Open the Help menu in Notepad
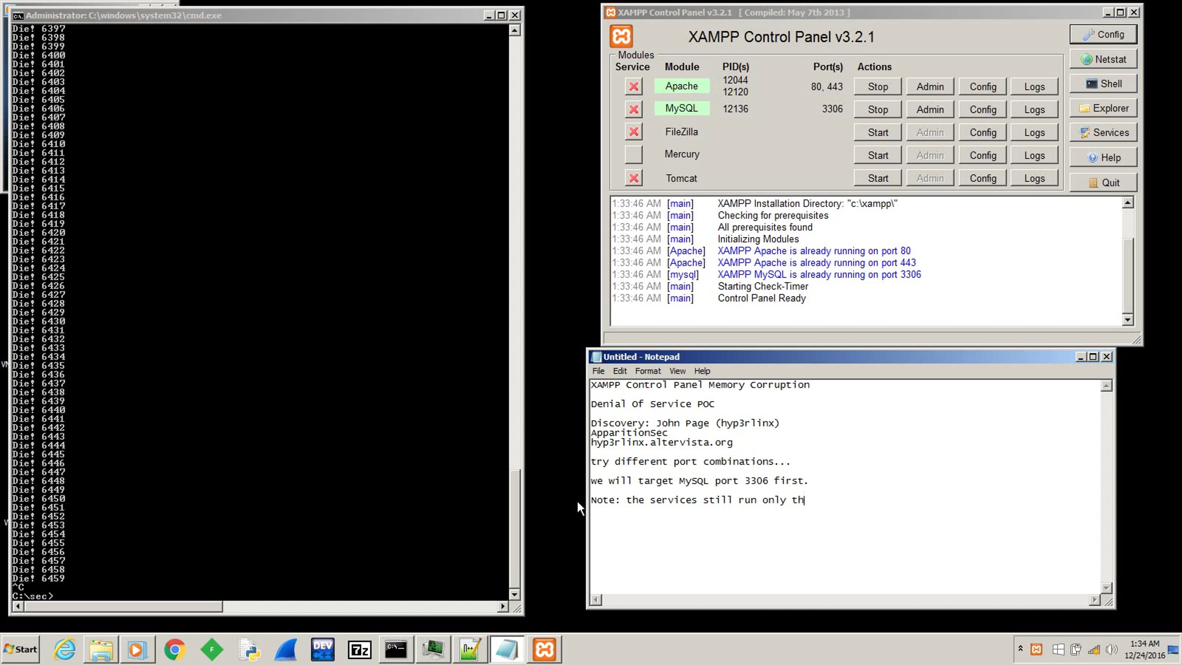The image size is (1182, 665). point(702,371)
